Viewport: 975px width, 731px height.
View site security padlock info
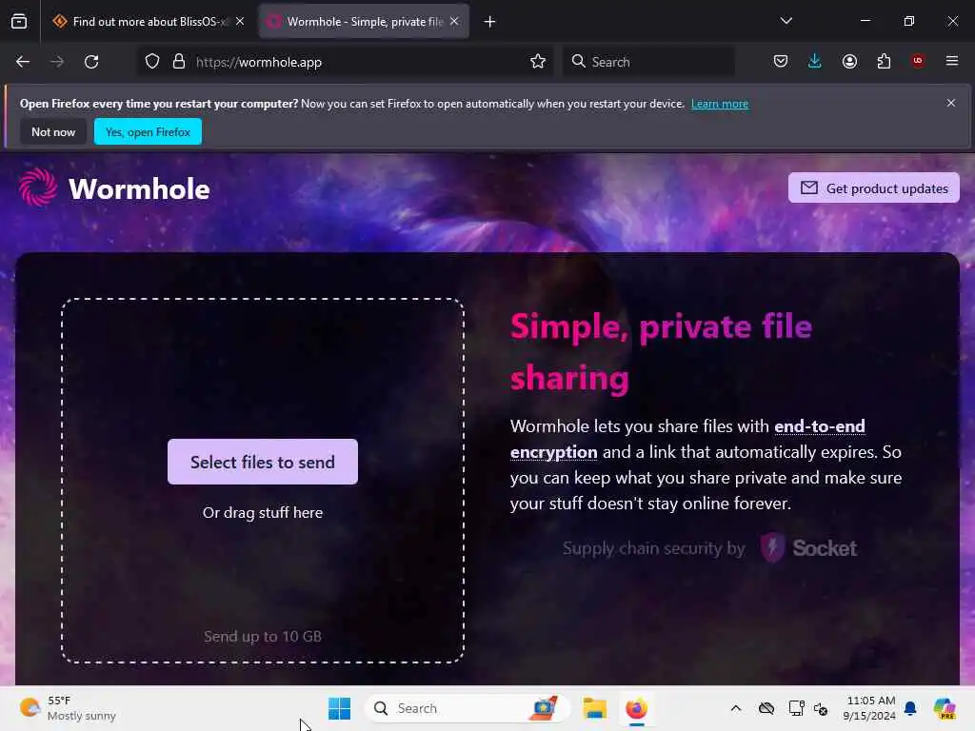pos(179,62)
